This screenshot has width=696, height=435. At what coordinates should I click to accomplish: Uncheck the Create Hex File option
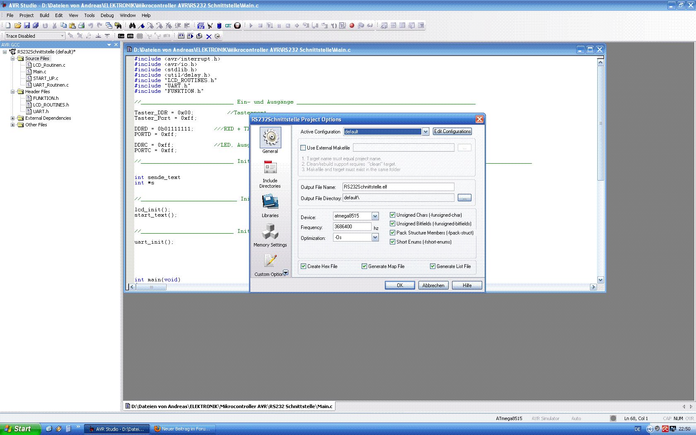click(304, 266)
